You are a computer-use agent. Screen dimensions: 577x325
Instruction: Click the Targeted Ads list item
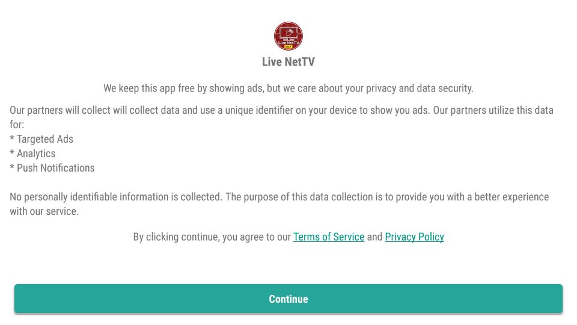pyautogui.click(x=45, y=139)
